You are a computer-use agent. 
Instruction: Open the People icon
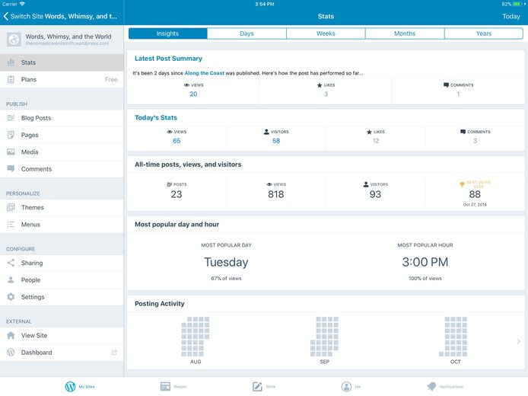tap(11, 279)
